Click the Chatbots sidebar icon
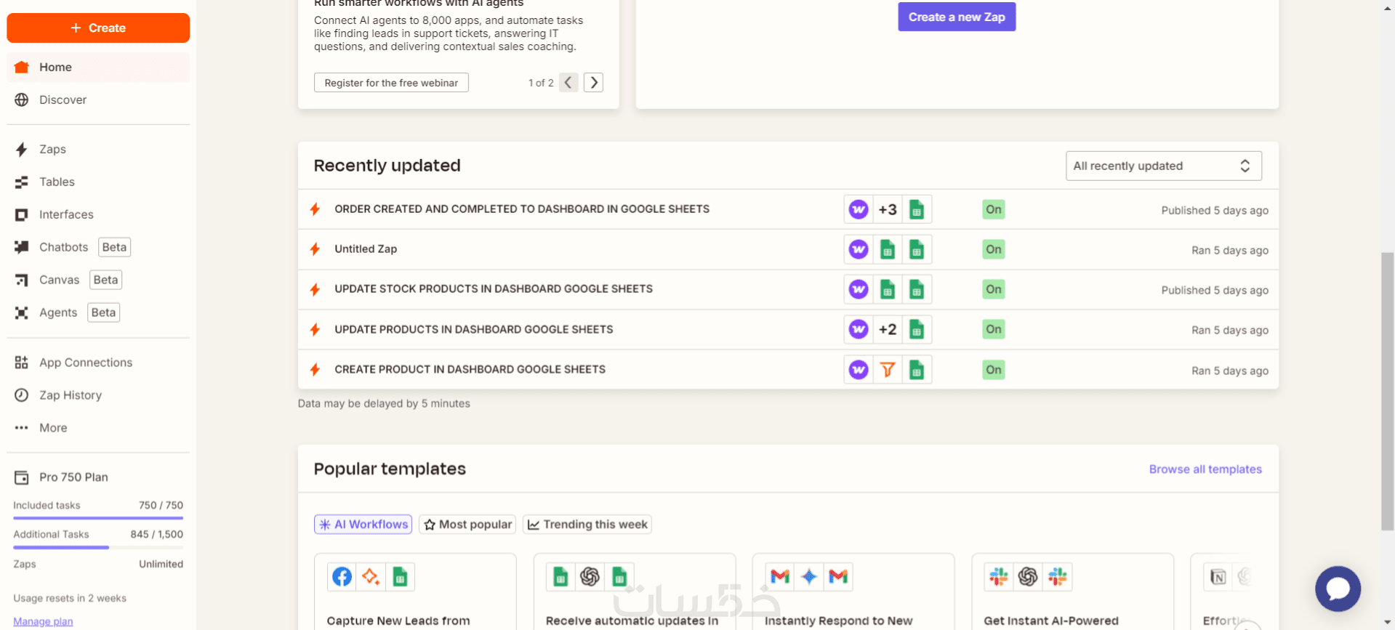1395x630 pixels. [x=22, y=247]
